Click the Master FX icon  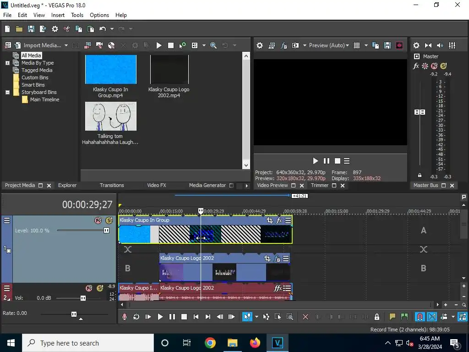[416, 66]
